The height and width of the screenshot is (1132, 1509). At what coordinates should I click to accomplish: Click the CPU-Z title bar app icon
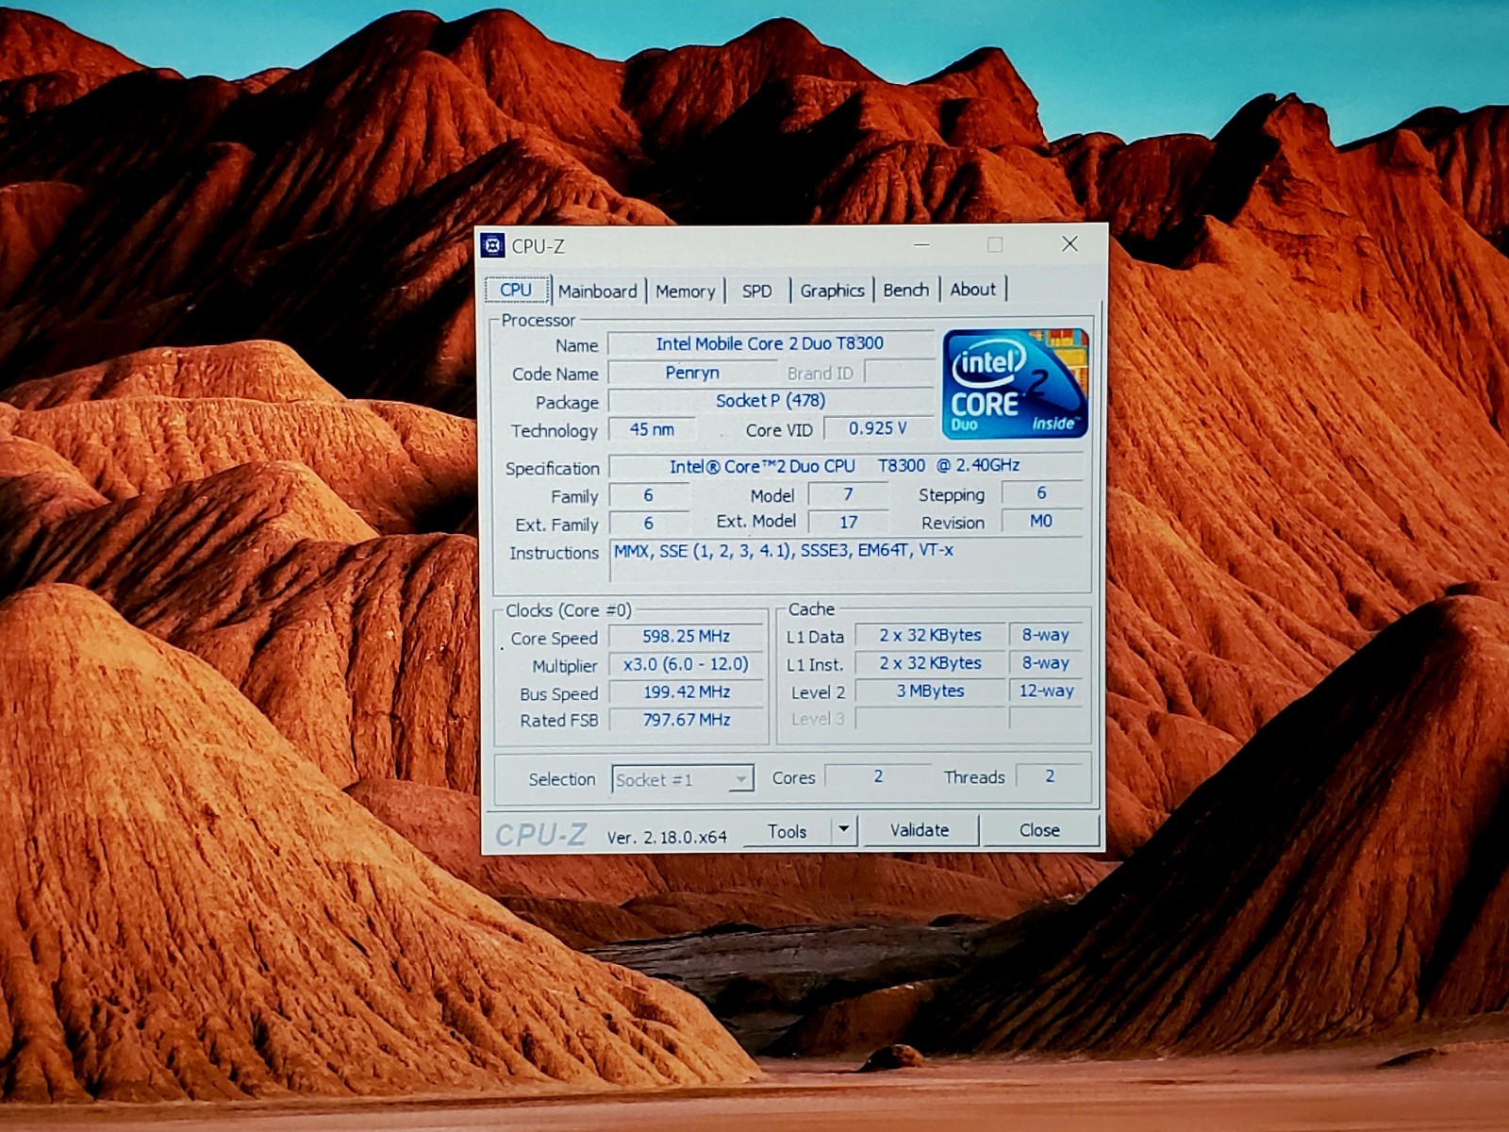[492, 246]
